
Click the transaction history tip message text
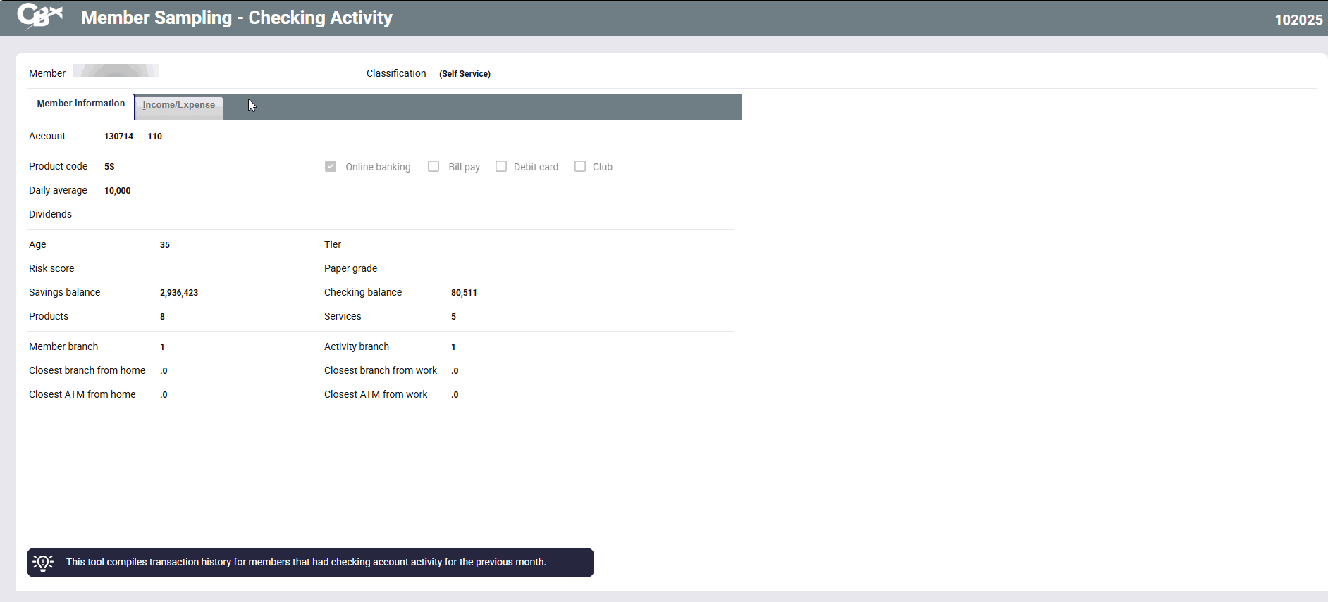(306, 562)
